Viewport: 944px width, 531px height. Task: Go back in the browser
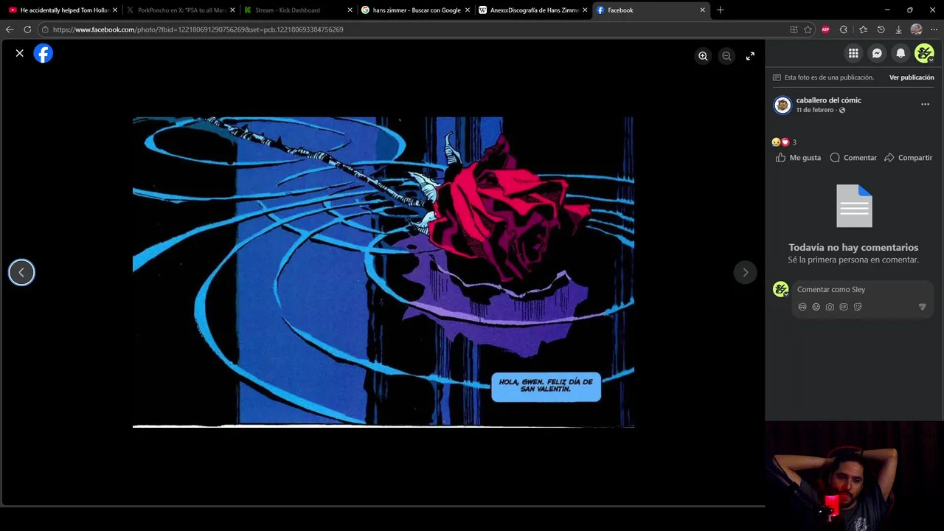(10, 29)
